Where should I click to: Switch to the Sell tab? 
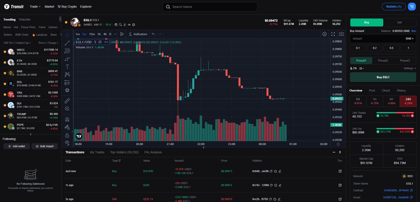pos(399,22)
